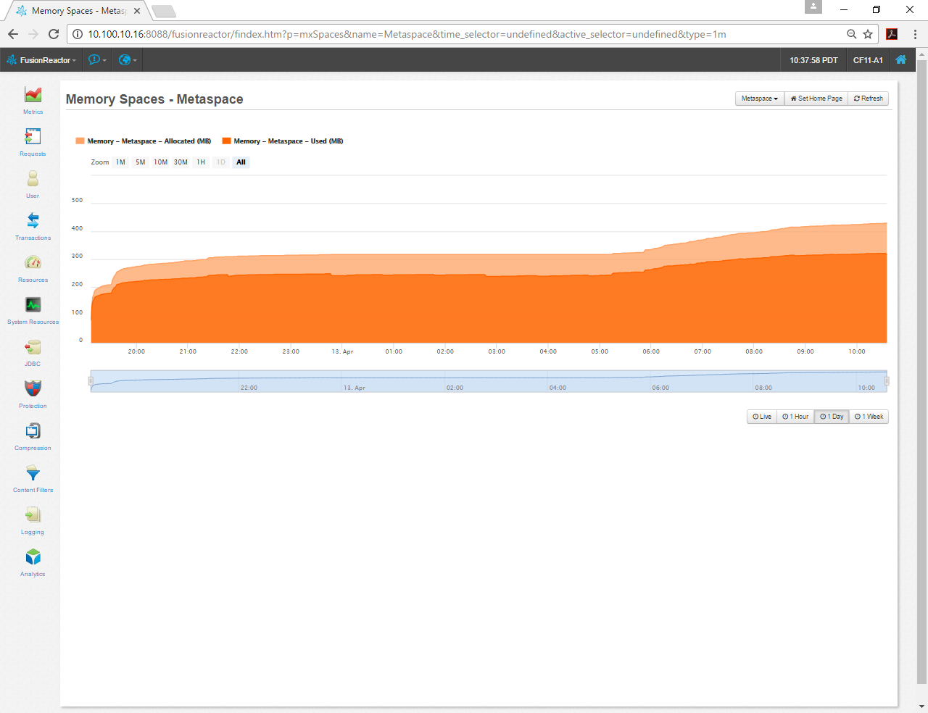
Task: Click the Set Home Page button
Action: [x=816, y=99]
